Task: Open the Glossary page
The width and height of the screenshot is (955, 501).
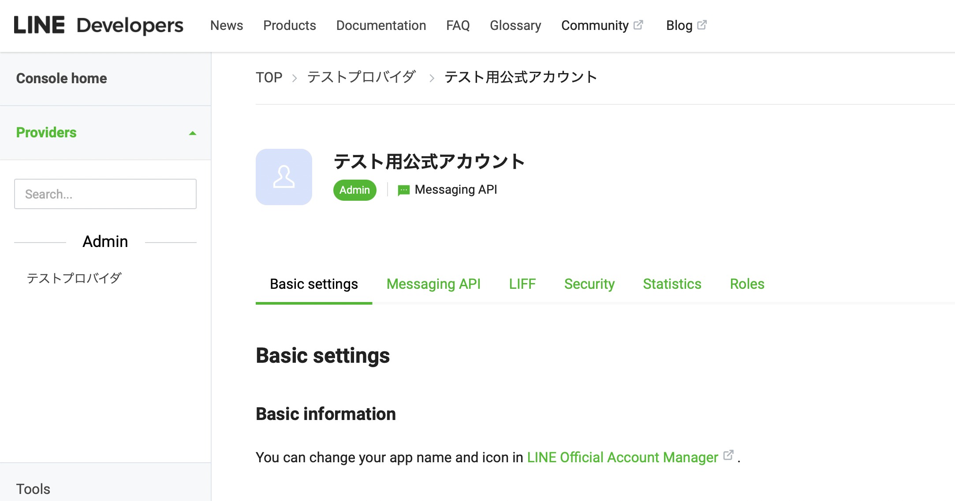Action: 515,25
